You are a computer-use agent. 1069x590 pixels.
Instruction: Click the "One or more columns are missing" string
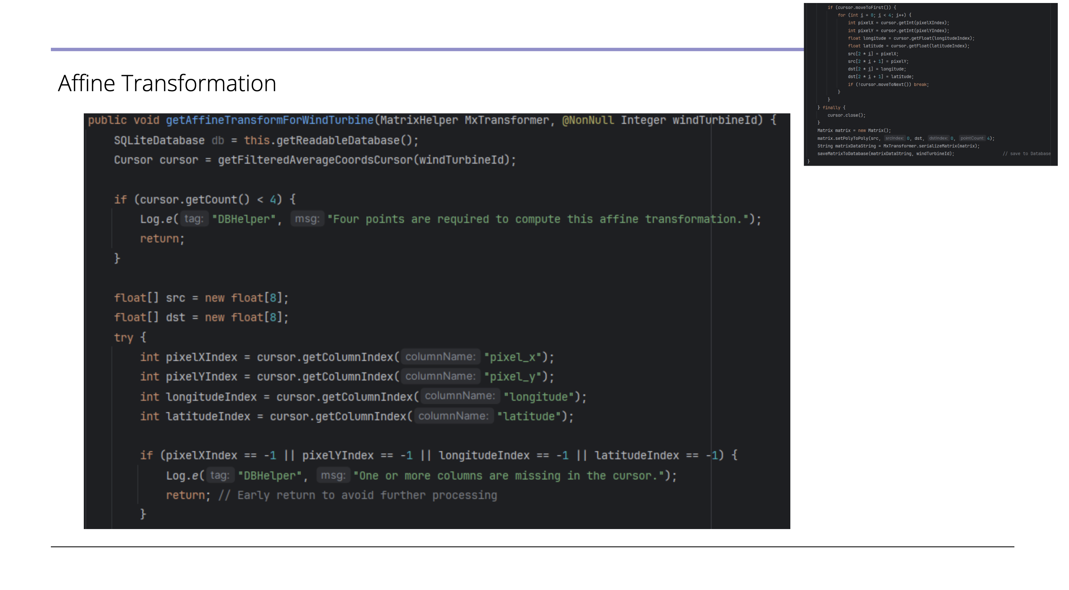(509, 476)
